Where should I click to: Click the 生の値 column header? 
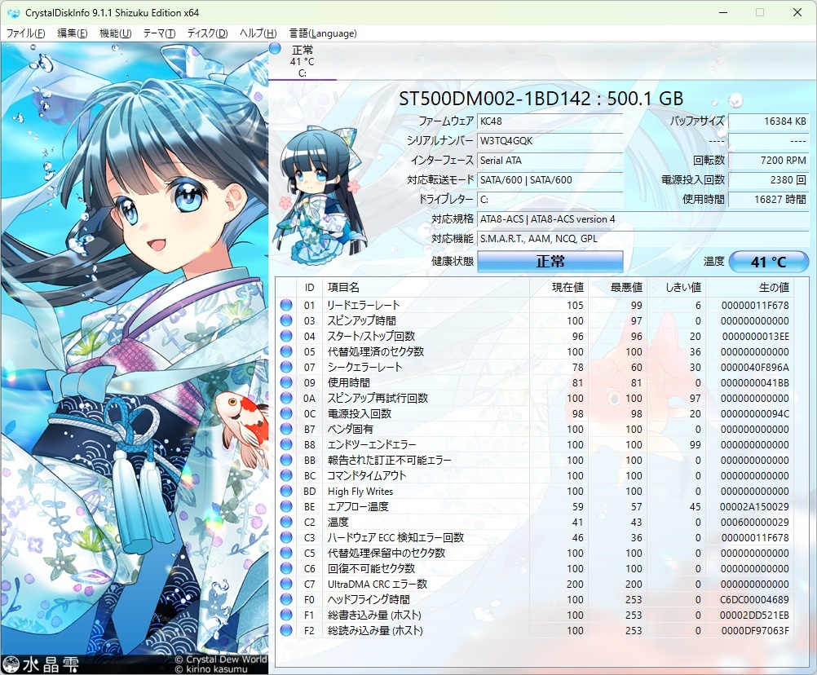[750, 288]
